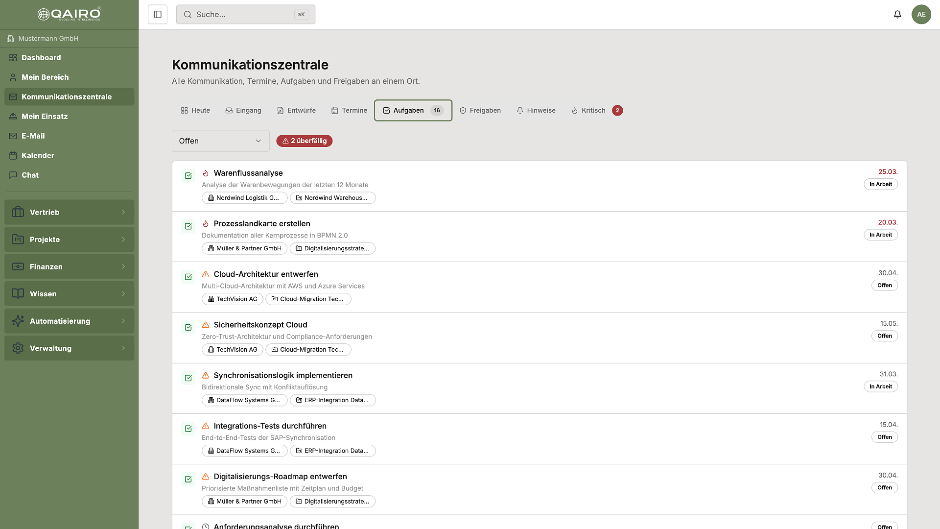Click In Arbeit status on Prozesslandkarte
940x529 pixels.
tap(880, 235)
